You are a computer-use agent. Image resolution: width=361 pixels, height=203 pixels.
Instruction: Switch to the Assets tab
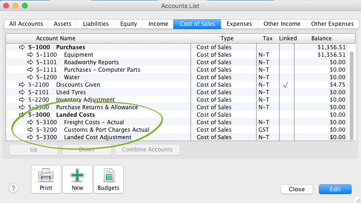62,24
